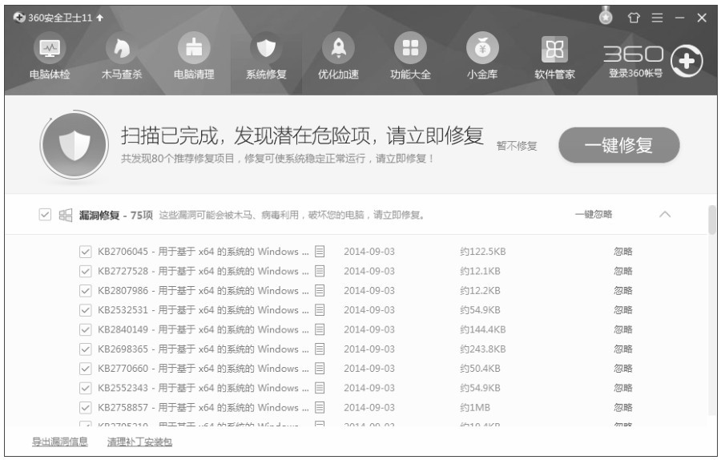Uncheck KB2840149 checkbox
Screen dimensions: 721x460
pyautogui.click(x=85, y=329)
